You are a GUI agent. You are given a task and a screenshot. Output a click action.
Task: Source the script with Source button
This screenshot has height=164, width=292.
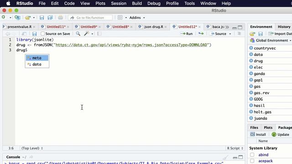tap(218, 34)
